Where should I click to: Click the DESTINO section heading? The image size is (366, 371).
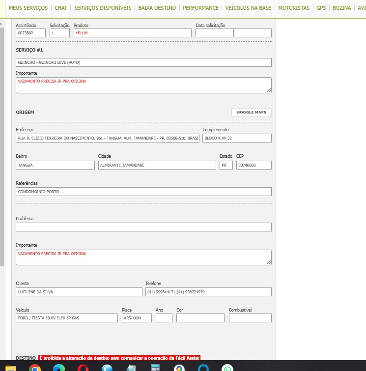tap(26, 358)
